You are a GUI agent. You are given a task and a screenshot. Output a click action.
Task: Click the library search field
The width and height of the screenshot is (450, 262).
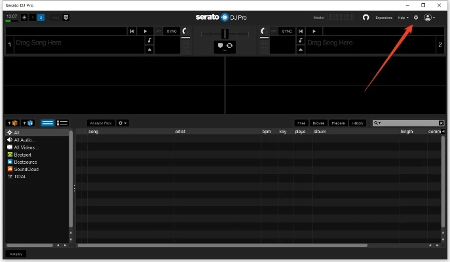pyautogui.click(x=406, y=123)
